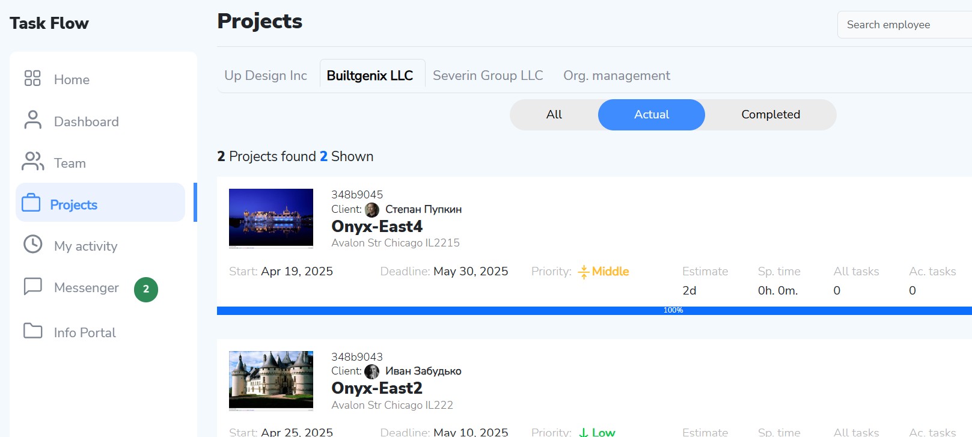Click the Projects page heading
The image size is (972, 437).
pos(260,22)
